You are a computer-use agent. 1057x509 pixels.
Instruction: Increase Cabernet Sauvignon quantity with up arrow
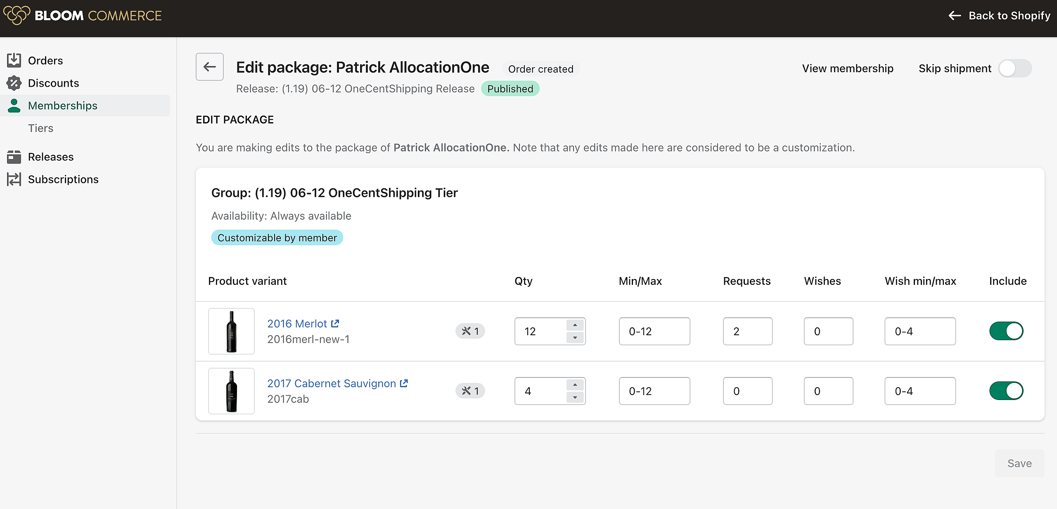575,385
